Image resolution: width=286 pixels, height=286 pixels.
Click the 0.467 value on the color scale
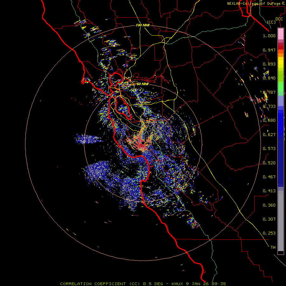click(269, 177)
